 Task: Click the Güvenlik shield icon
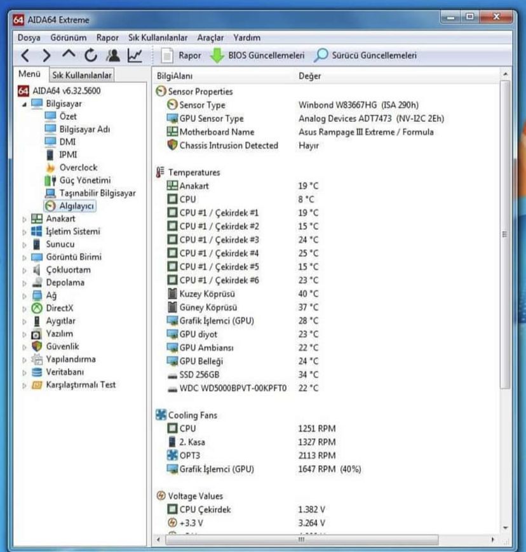(37, 346)
